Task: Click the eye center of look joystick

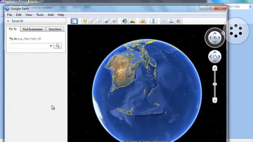Action: [x=215, y=38]
